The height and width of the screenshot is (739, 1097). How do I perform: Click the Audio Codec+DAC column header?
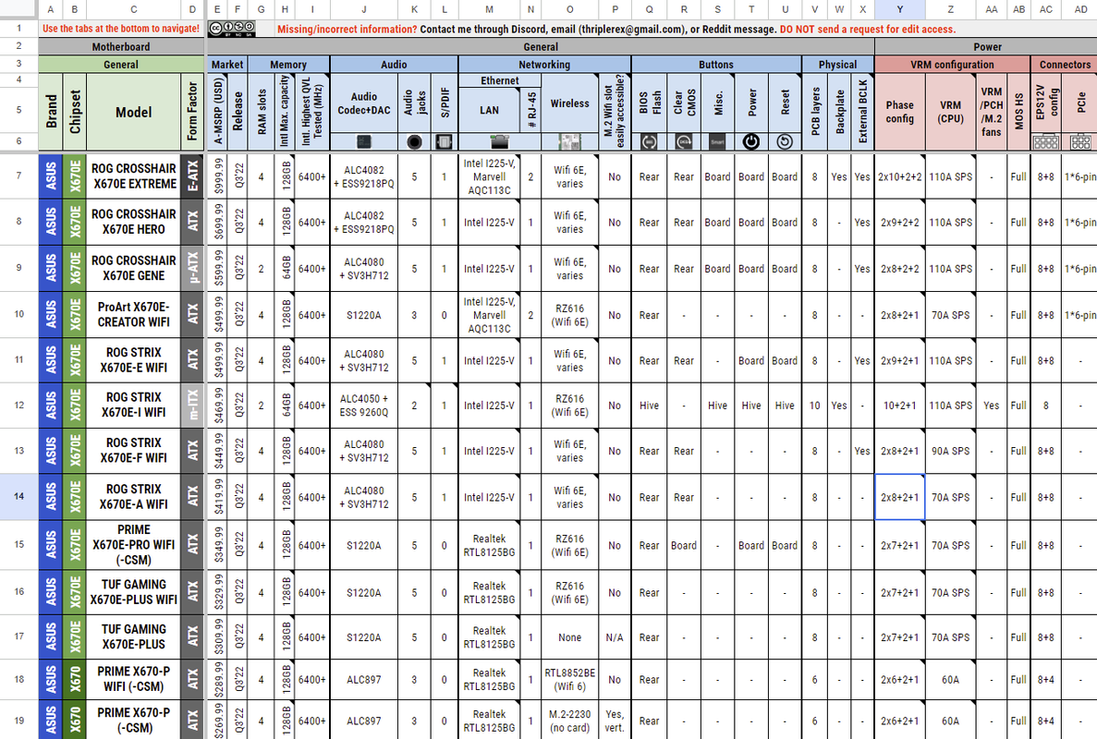364,103
